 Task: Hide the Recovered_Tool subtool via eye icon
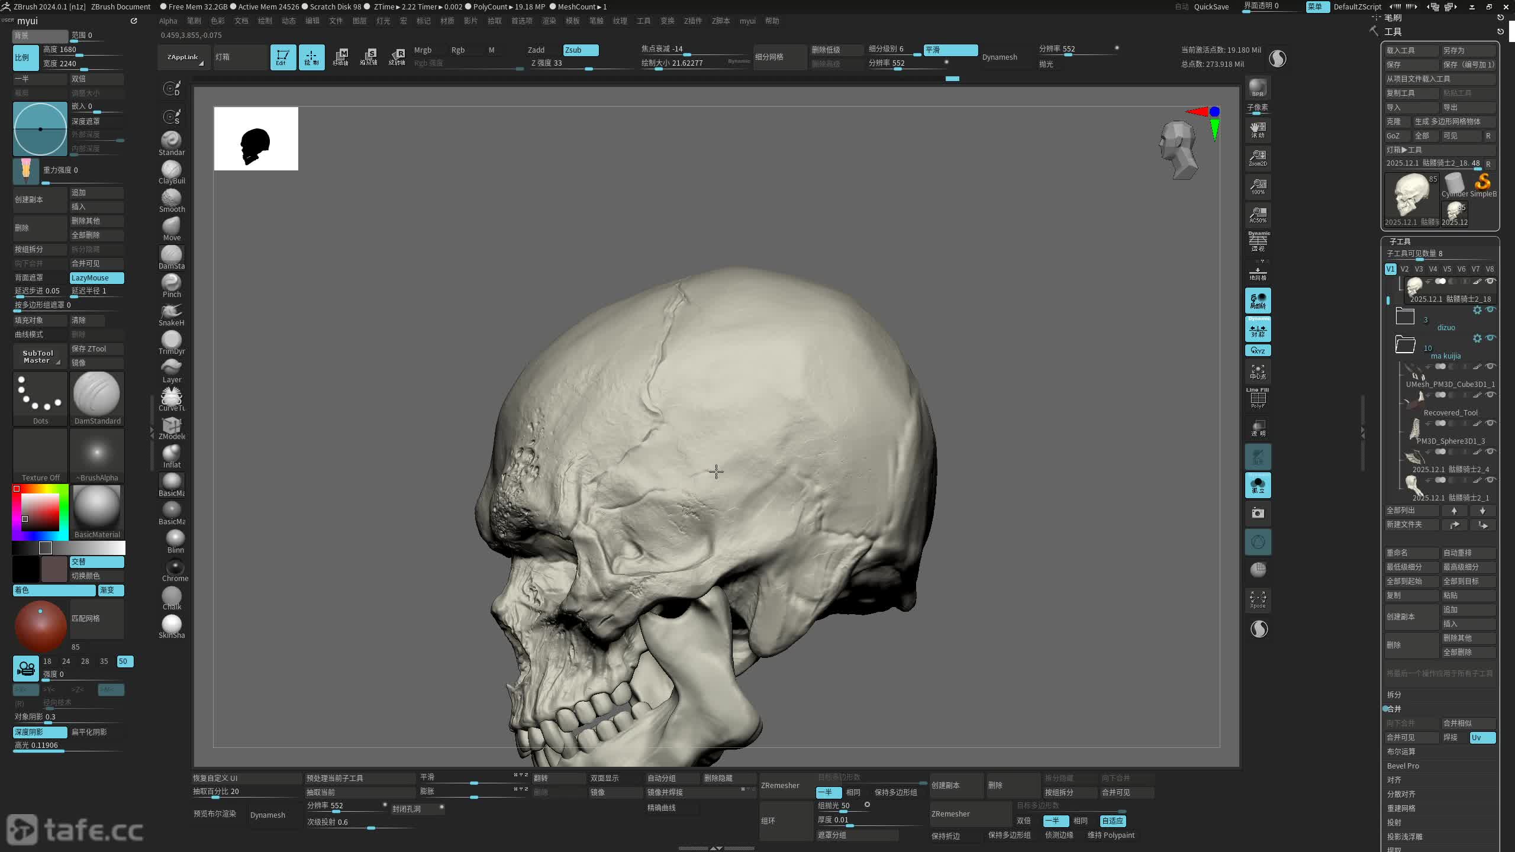pos(1491,395)
